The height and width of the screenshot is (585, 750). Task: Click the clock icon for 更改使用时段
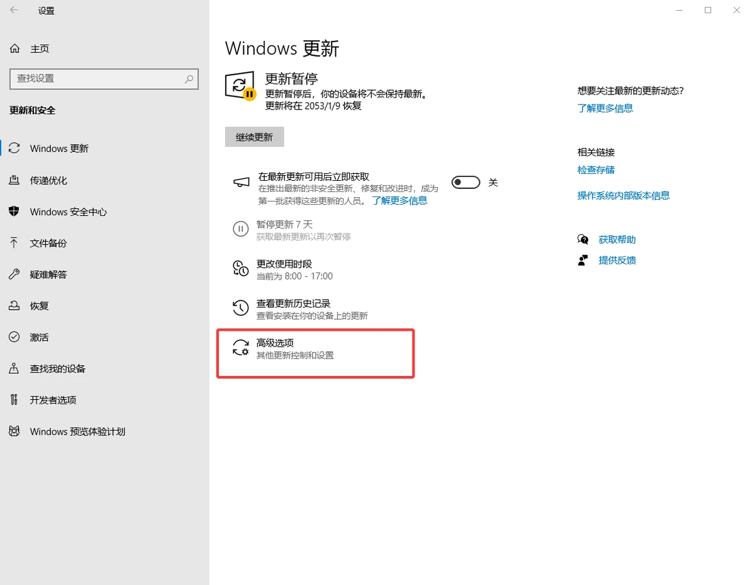(x=240, y=268)
